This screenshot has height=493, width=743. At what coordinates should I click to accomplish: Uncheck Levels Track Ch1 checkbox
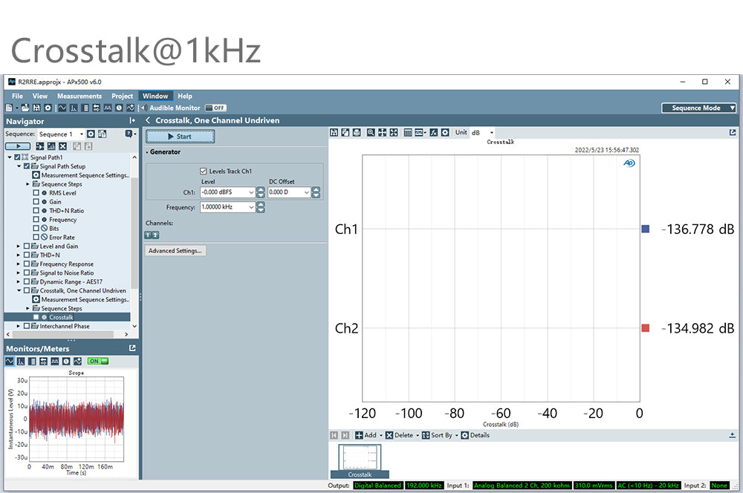click(x=204, y=172)
